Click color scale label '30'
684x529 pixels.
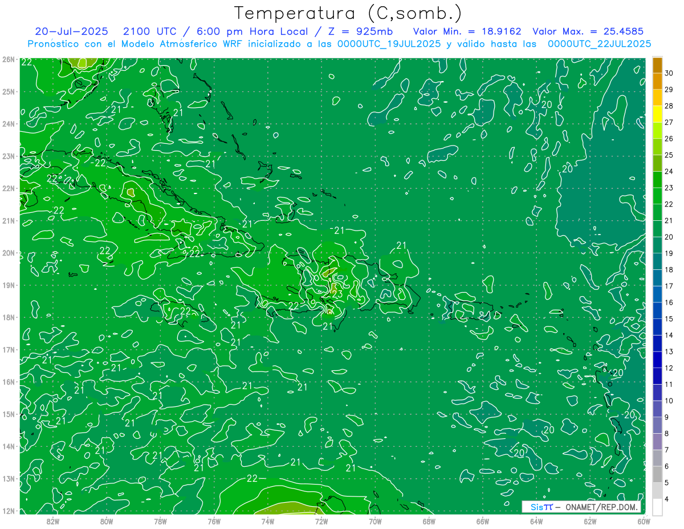pyautogui.click(x=669, y=73)
